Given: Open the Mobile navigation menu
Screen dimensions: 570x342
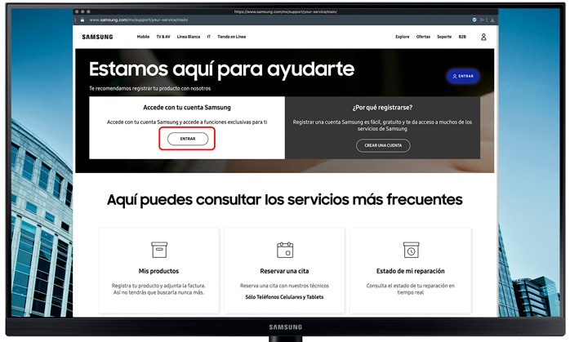Looking at the screenshot, I should pyautogui.click(x=143, y=37).
